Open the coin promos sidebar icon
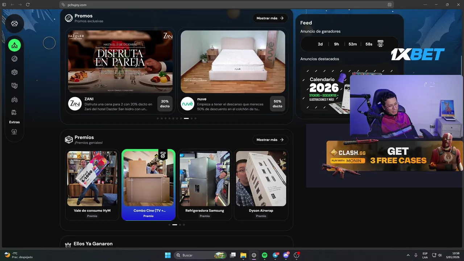 click(14, 59)
